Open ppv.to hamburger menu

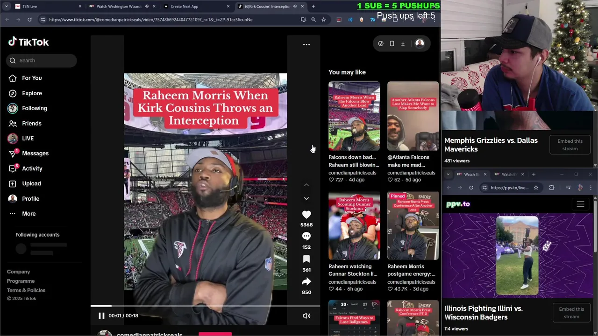coord(580,204)
